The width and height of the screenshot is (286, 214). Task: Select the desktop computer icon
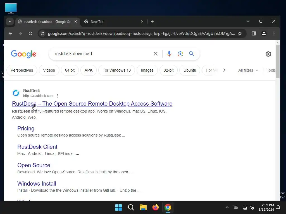point(11,8)
